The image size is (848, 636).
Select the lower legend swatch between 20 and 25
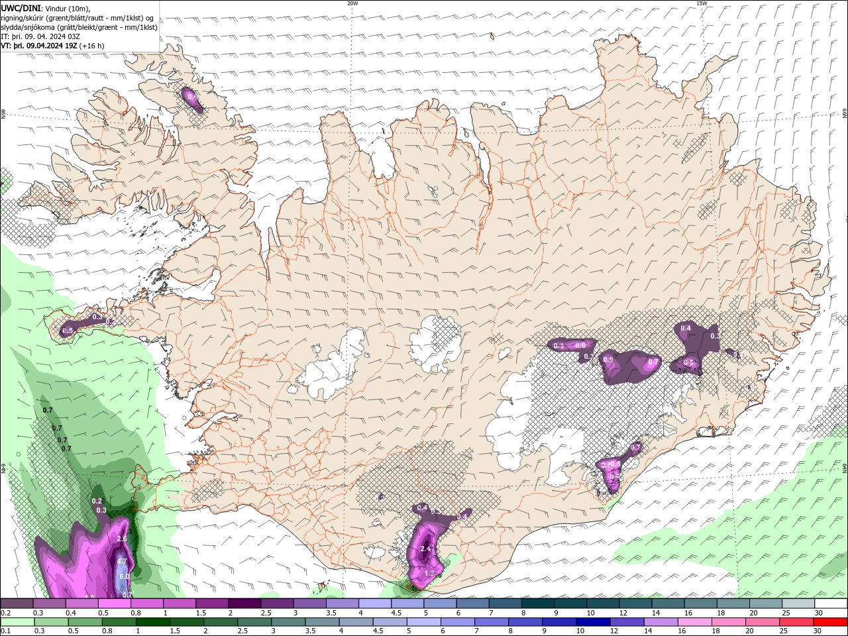coord(764,622)
